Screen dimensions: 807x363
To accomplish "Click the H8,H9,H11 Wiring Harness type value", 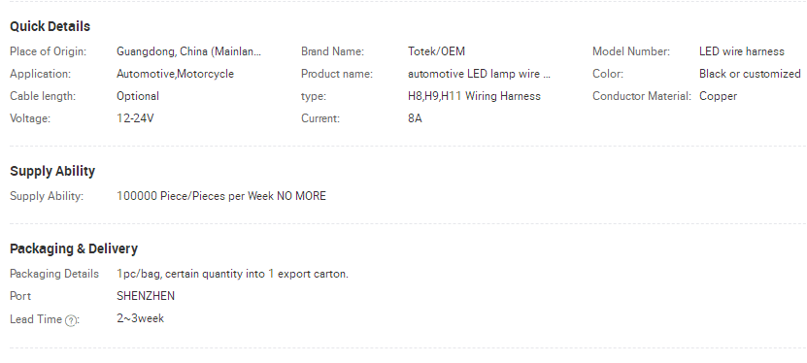I will [474, 96].
